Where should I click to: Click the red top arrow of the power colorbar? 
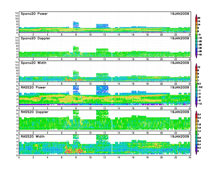click(x=196, y=15)
